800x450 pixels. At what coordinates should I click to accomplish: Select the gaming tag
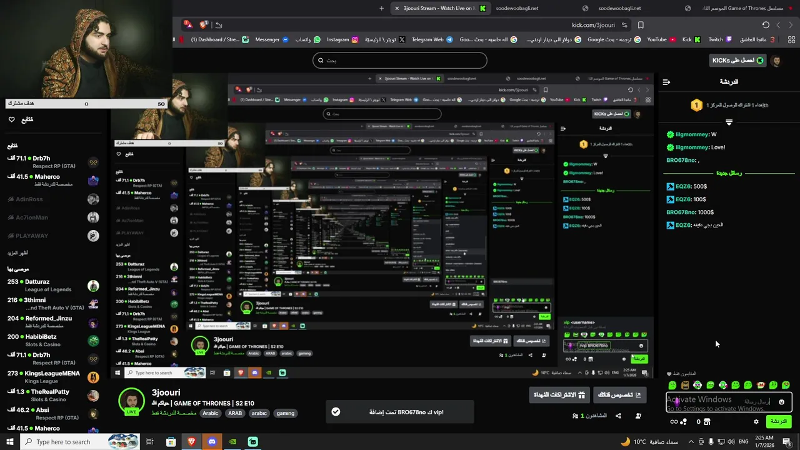(286, 413)
